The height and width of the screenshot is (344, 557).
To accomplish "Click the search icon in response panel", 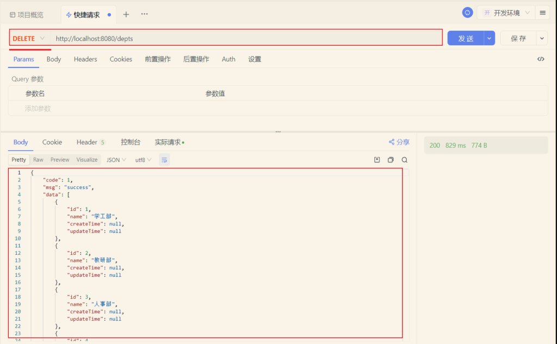I will tap(404, 160).
